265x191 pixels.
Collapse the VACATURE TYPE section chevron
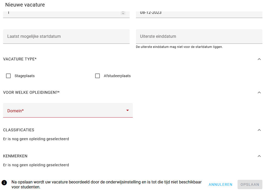(x=259, y=59)
